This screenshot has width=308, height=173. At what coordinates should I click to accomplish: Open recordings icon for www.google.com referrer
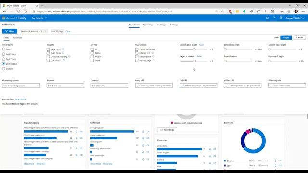(x=148, y=131)
